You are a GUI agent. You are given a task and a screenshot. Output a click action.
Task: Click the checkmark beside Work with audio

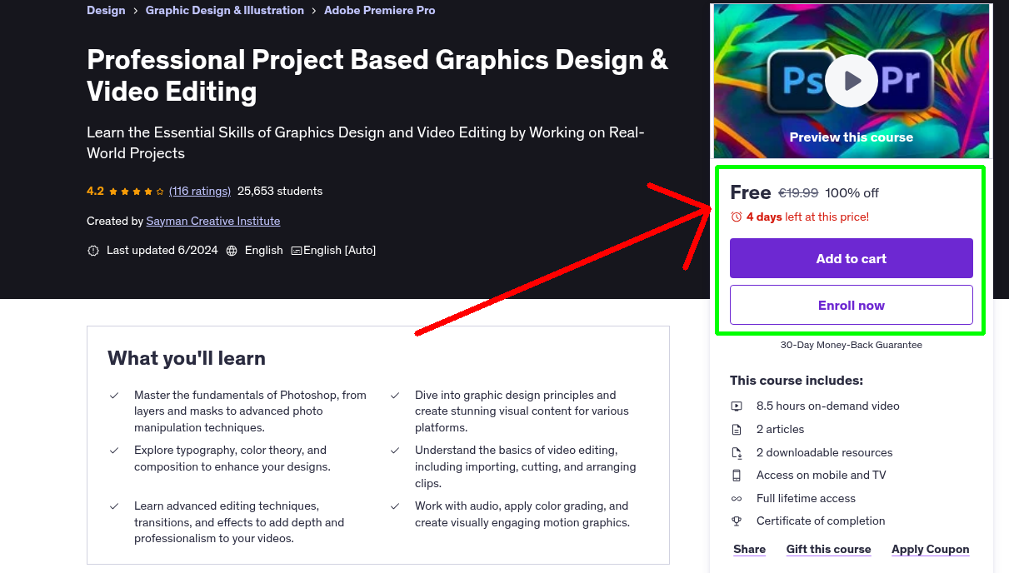pos(395,506)
